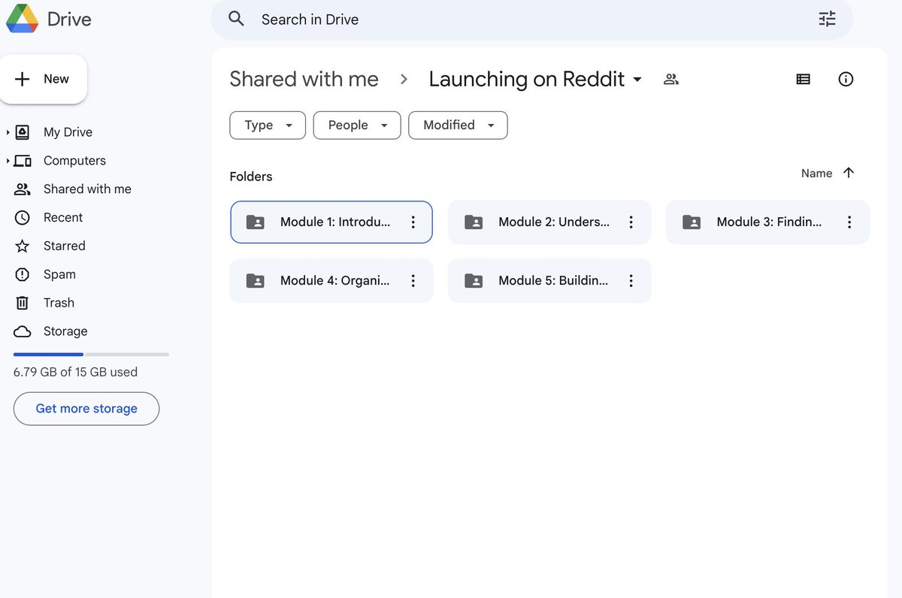Open more actions for Module 2 folder
Image resolution: width=902 pixels, height=598 pixels.
[631, 222]
